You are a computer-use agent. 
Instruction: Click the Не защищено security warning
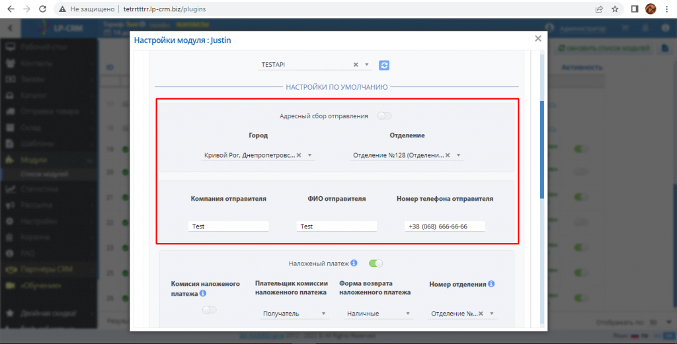tap(87, 9)
